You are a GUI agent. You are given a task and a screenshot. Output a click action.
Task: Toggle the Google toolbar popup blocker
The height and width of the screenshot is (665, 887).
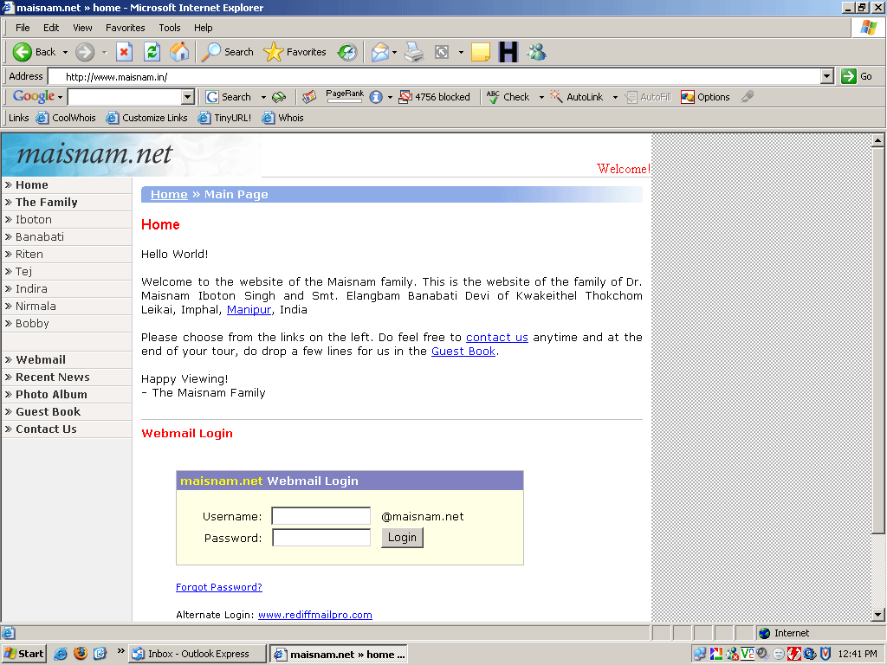coord(434,97)
